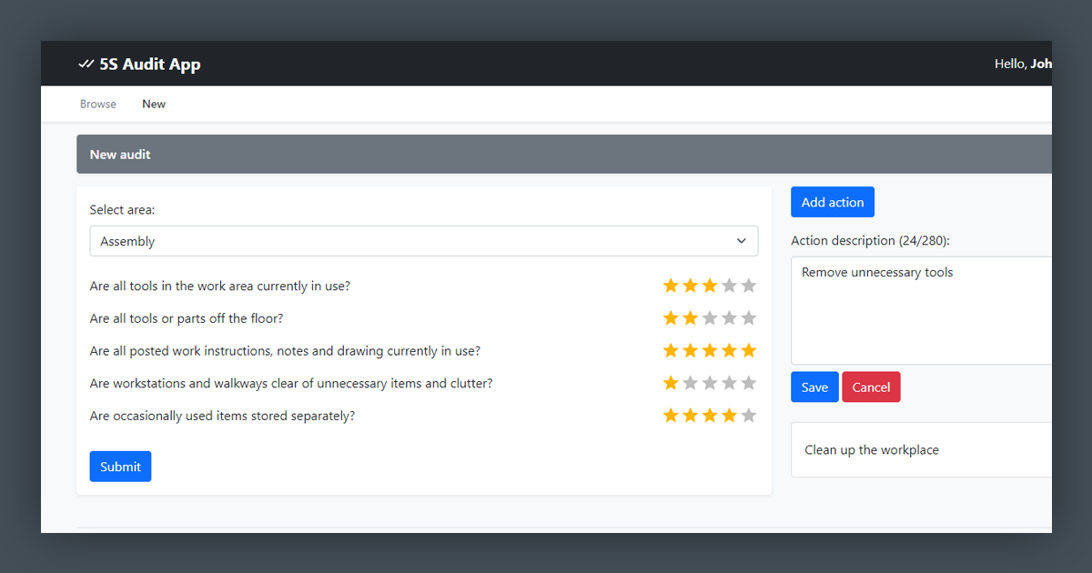Select fourth star for workstations clutter question
This screenshot has height=573, width=1092.
tap(729, 382)
